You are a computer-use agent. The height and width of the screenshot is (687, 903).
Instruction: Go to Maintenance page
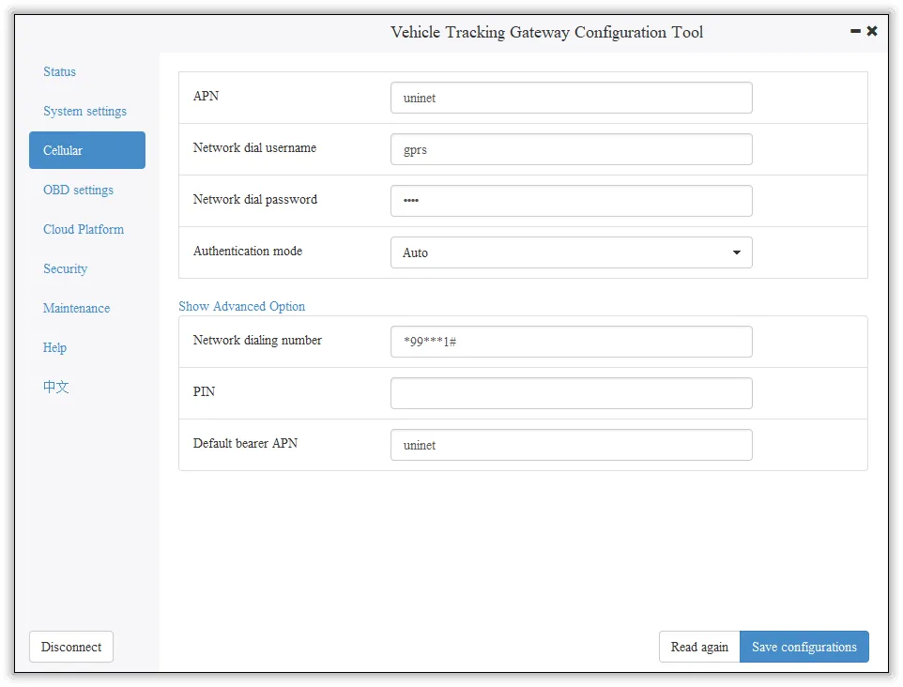pyautogui.click(x=77, y=308)
